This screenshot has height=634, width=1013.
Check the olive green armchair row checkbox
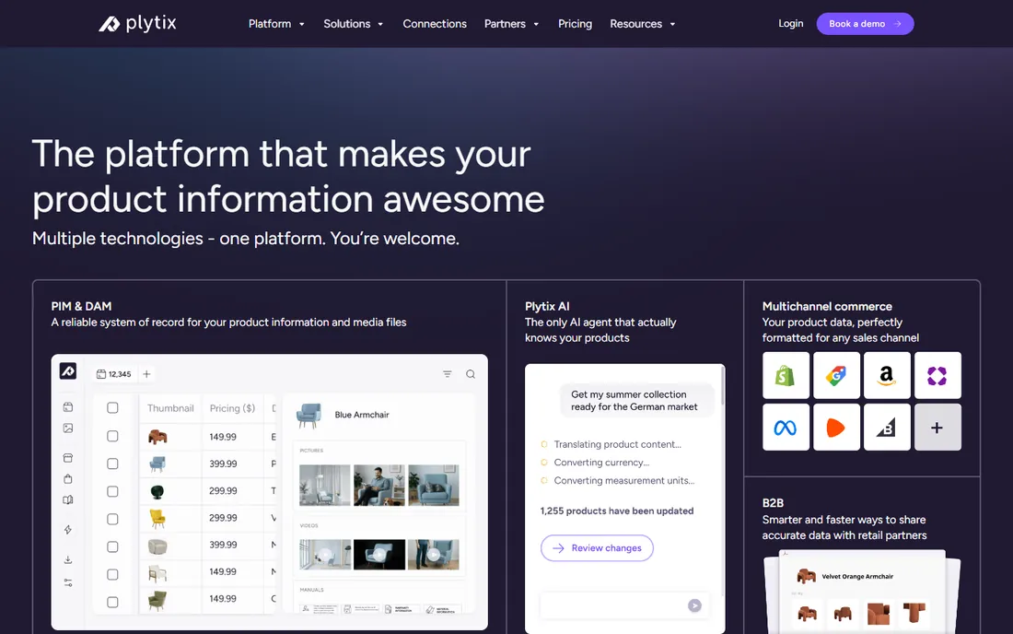pos(112,602)
